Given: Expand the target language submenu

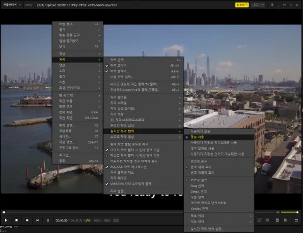Looking at the screenshot, I should [x=219, y=222].
